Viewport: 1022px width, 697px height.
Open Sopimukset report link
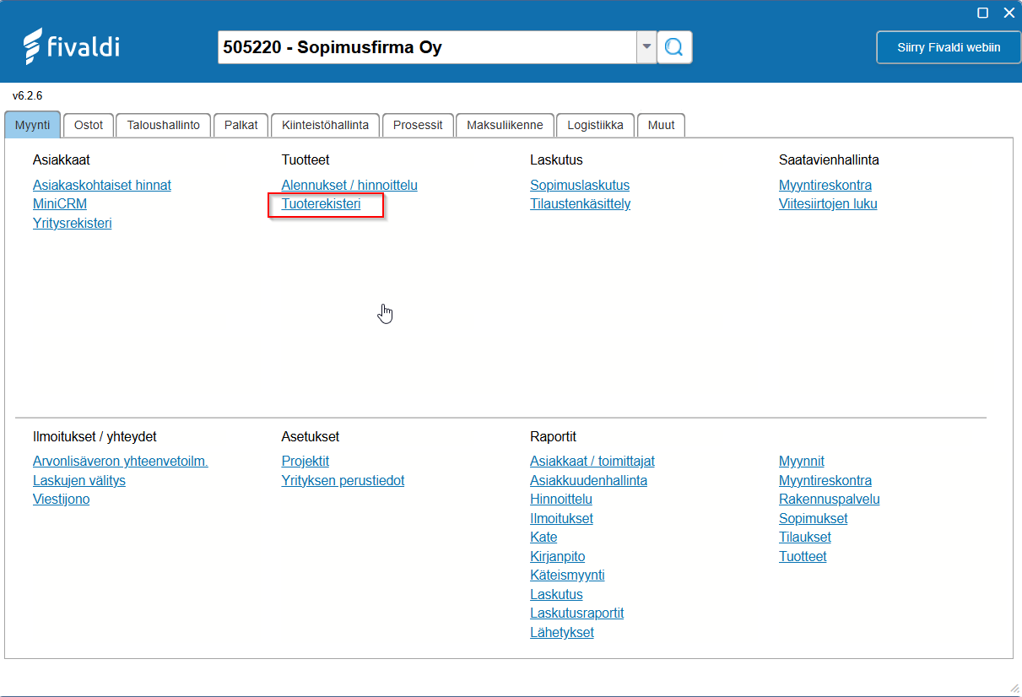(814, 518)
